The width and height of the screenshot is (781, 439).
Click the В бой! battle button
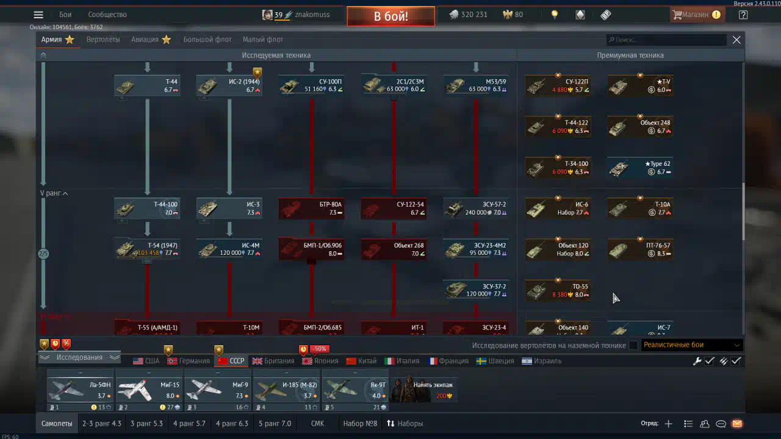coord(391,16)
